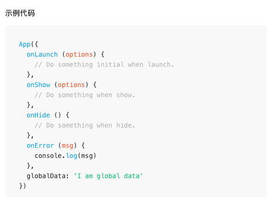The height and width of the screenshot is (197, 267).
Task: Click the App keyword in code
Action: click(24, 44)
